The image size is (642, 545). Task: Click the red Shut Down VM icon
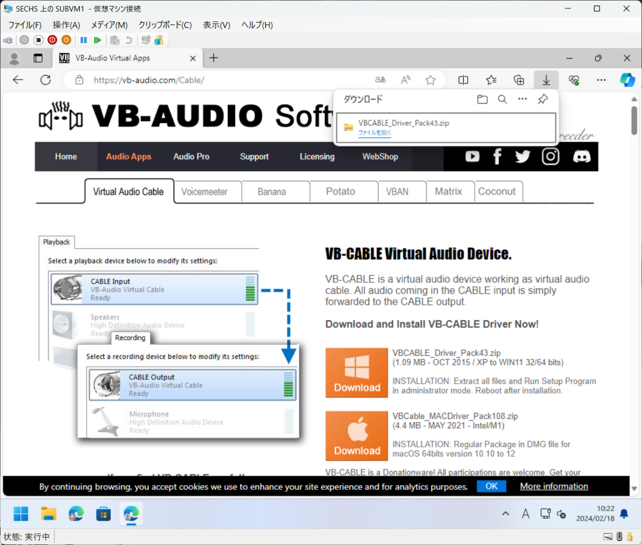52,40
